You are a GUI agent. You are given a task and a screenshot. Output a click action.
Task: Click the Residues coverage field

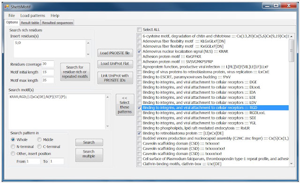click(x=48, y=64)
